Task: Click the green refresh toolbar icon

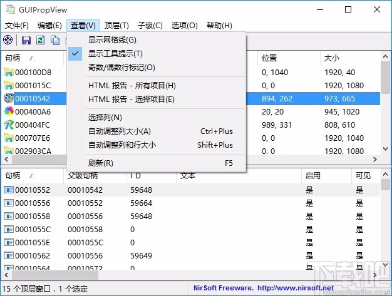Action: click(x=41, y=40)
